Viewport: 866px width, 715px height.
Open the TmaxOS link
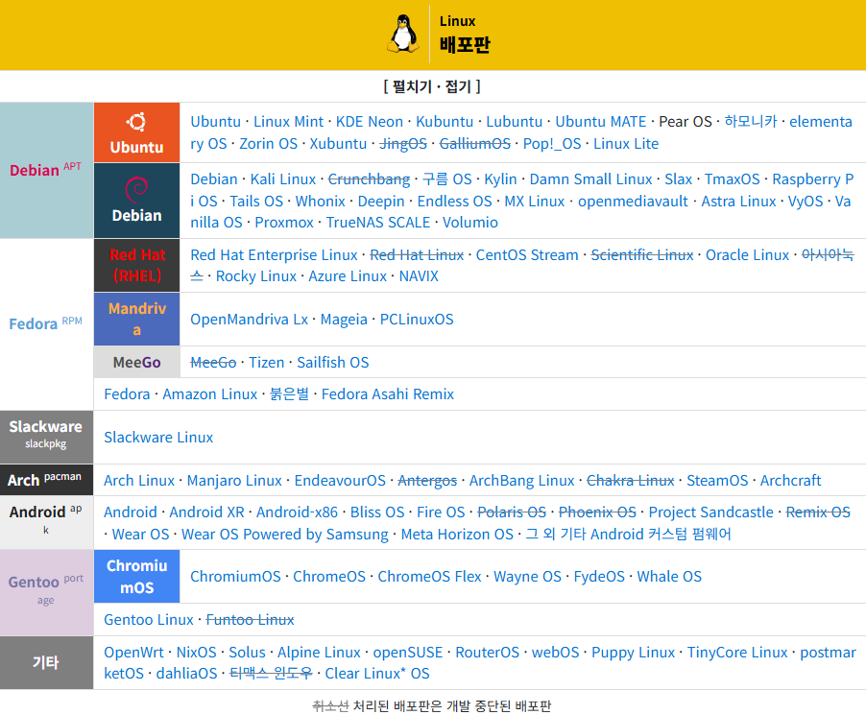pos(732,179)
